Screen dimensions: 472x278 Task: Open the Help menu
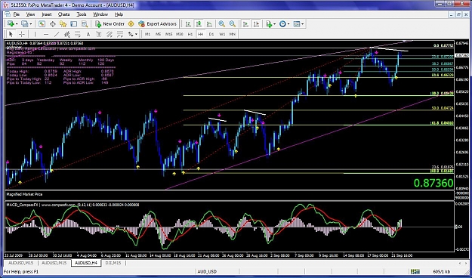119,14
